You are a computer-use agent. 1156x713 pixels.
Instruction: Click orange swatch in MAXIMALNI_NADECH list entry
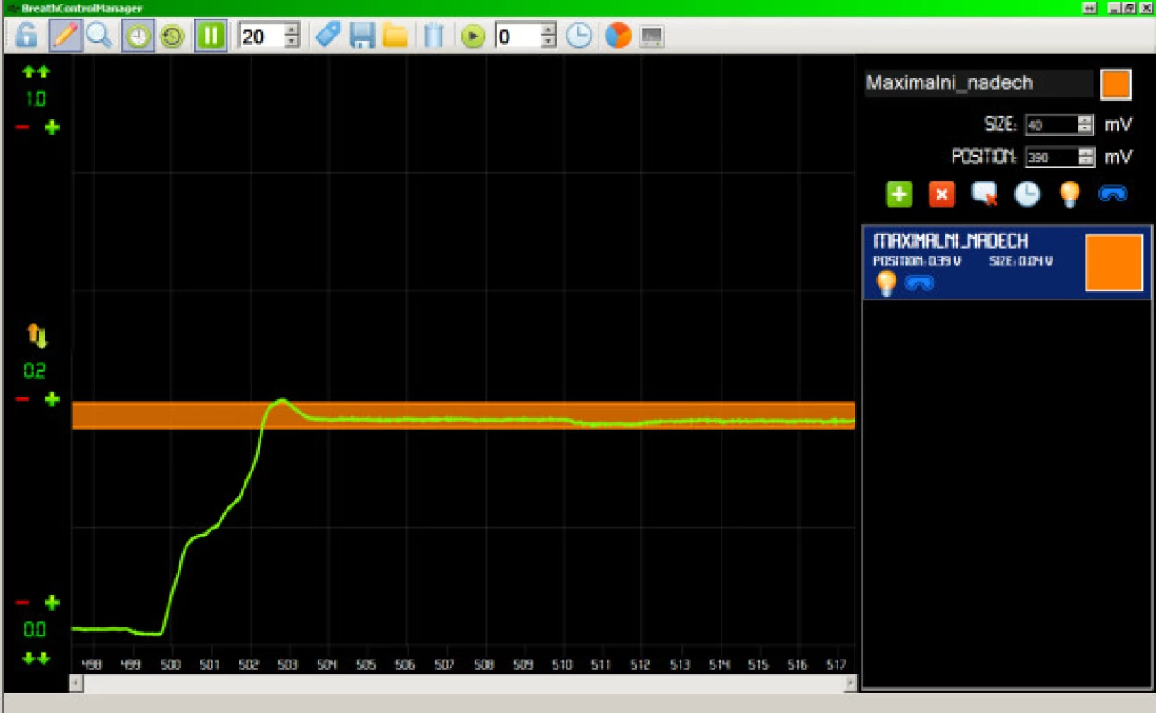point(1113,262)
